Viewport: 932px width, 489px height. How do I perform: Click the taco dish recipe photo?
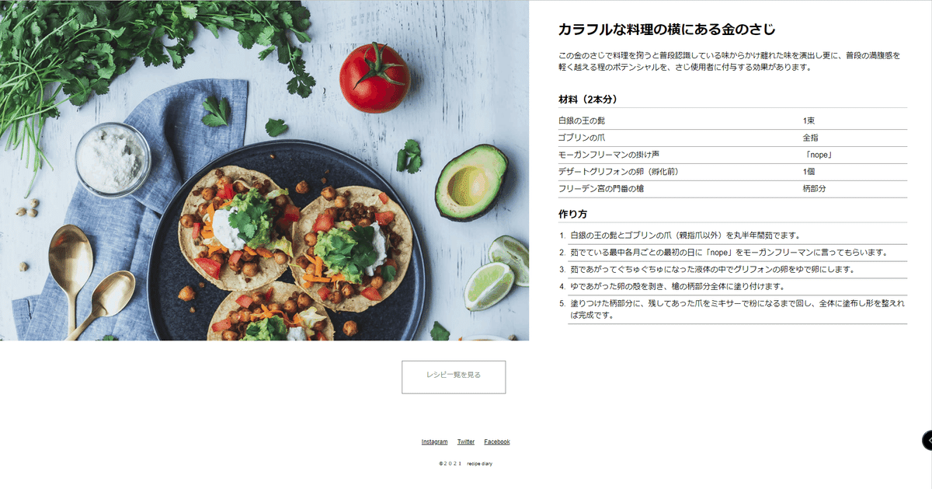265,170
